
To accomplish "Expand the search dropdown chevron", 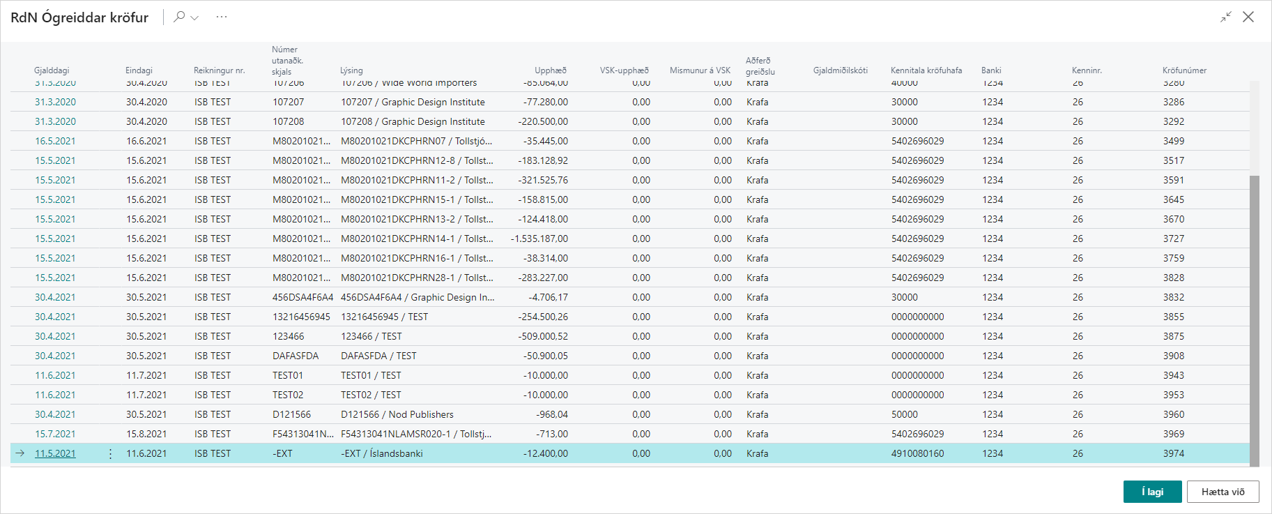I will pos(195,17).
